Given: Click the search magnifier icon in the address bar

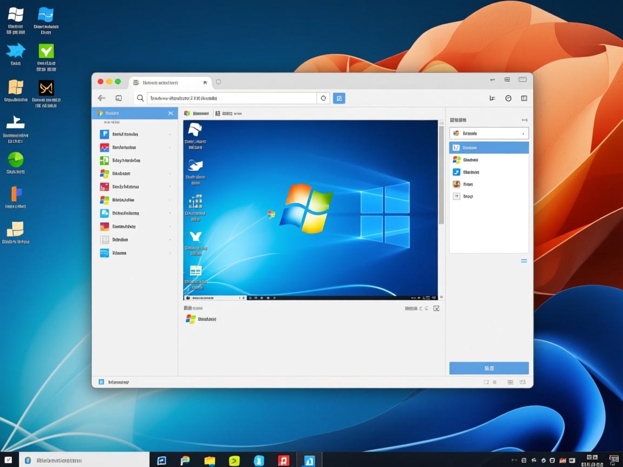Looking at the screenshot, I should point(140,98).
